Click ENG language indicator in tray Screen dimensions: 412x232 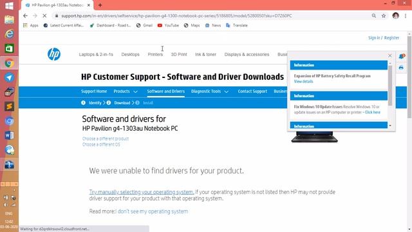coord(8,213)
